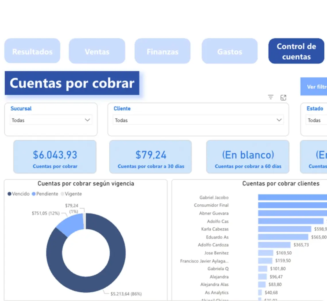
Task: Open the filter icon above Cliente slicer
Action: (270, 97)
